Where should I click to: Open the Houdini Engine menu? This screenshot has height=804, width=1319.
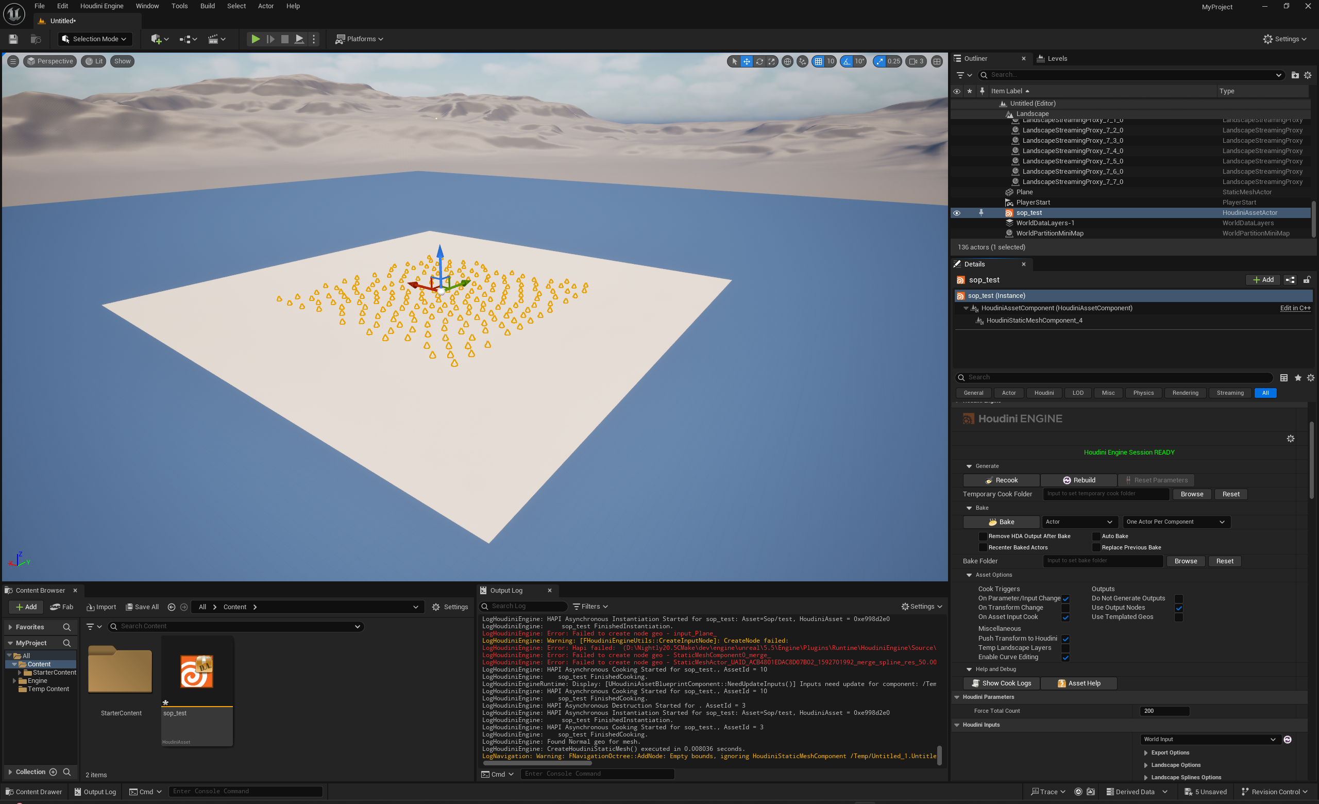102,6
